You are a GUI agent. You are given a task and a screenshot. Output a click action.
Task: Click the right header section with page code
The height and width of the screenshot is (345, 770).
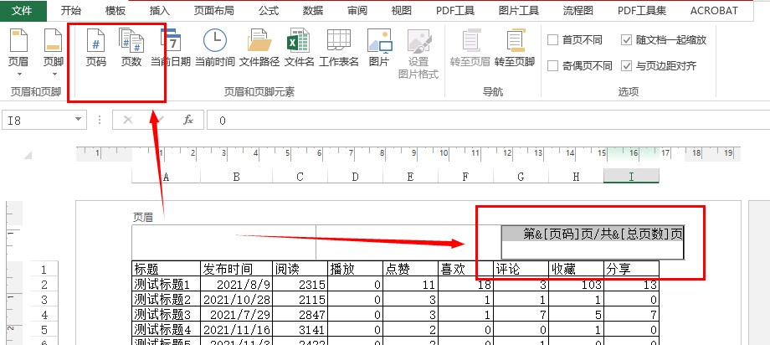click(593, 242)
